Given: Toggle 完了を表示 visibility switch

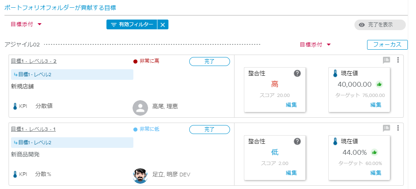Looking at the screenshot, I should 380,25.
